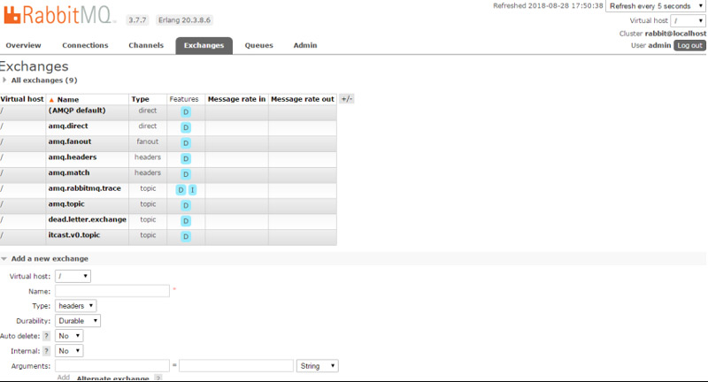Open the amq.headers exchange

73,157
